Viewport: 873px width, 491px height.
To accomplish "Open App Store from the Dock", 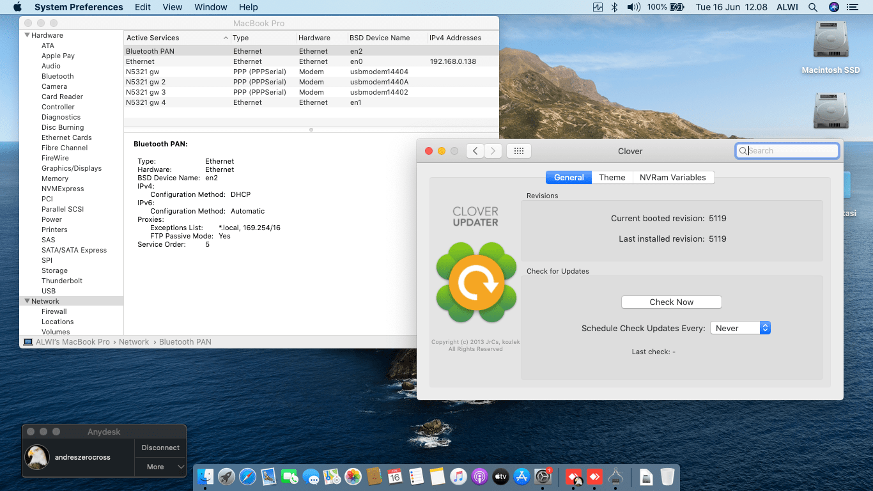I will click(521, 476).
